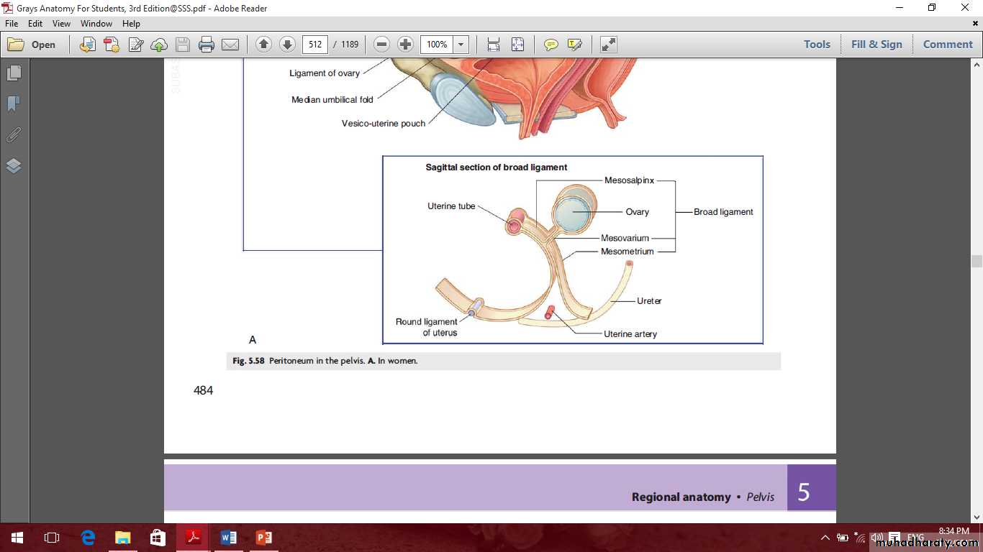Expand the Comment pane

pyautogui.click(x=947, y=45)
